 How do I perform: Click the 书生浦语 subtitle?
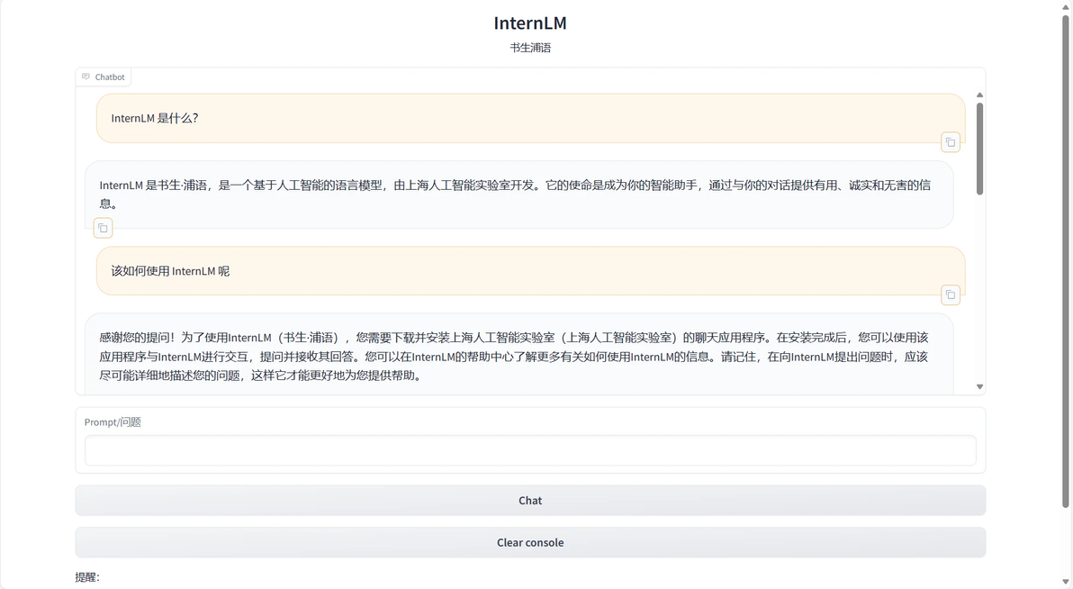(x=530, y=47)
